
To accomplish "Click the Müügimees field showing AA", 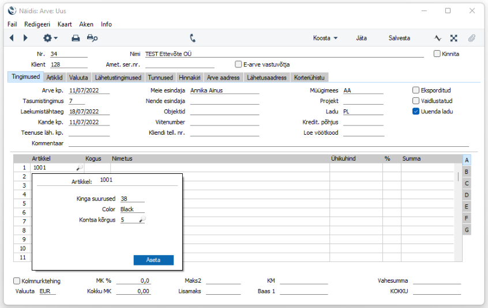I will click(x=363, y=90).
